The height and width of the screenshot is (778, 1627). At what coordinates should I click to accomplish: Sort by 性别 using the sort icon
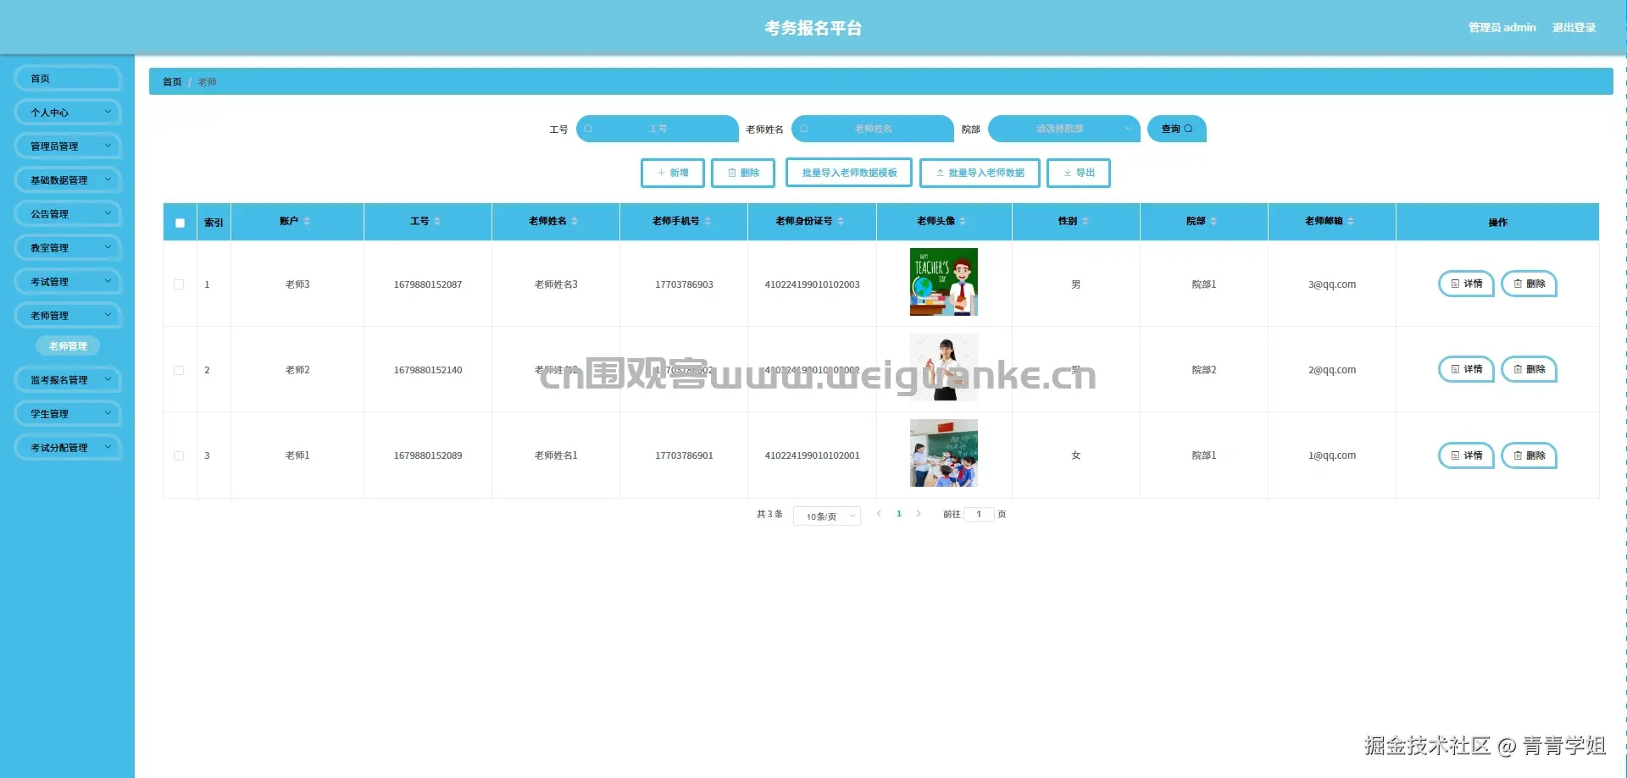coord(1086,221)
